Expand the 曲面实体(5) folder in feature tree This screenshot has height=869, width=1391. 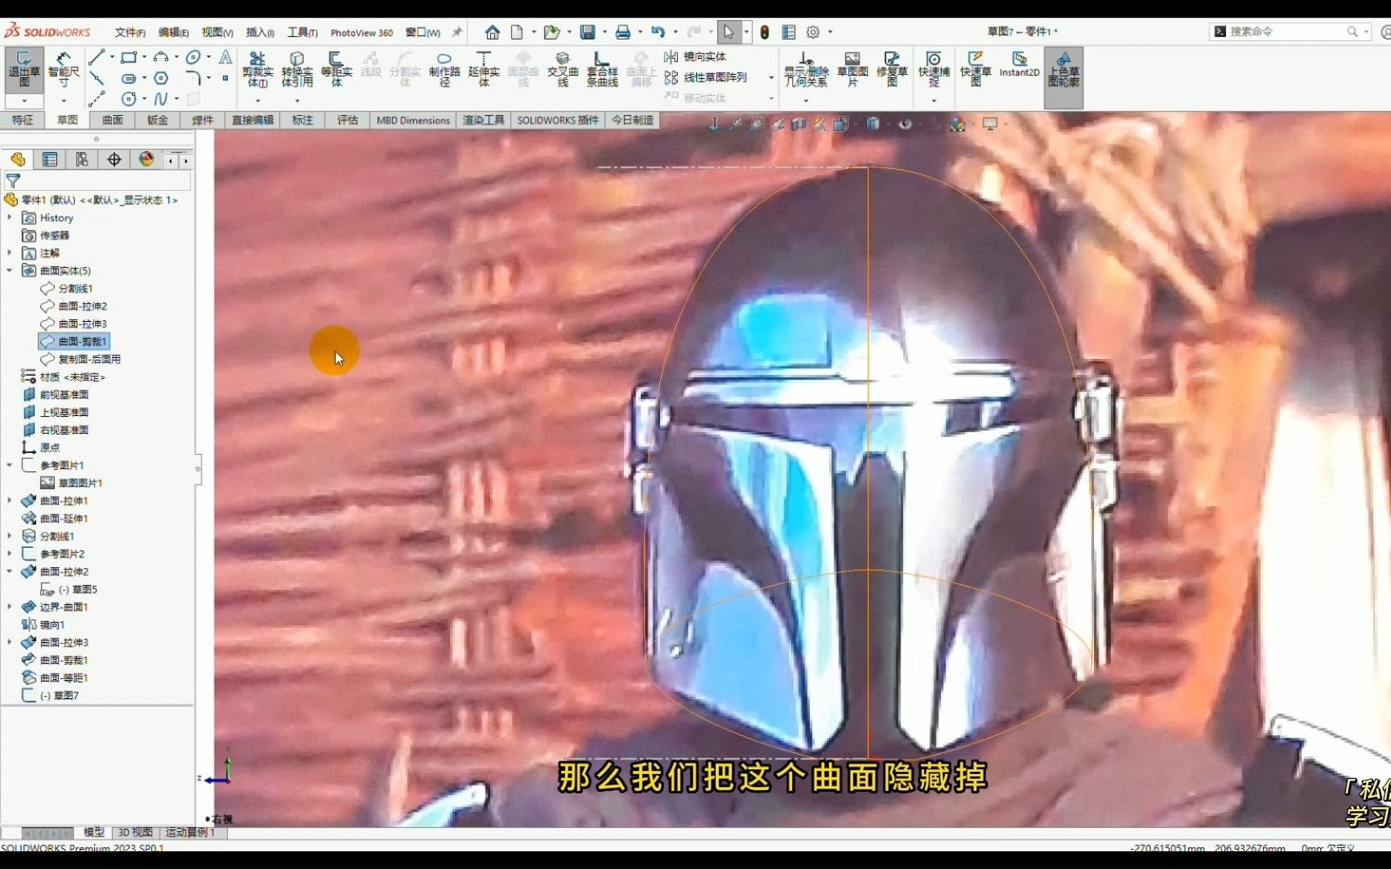pyautogui.click(x=8, y=270)
